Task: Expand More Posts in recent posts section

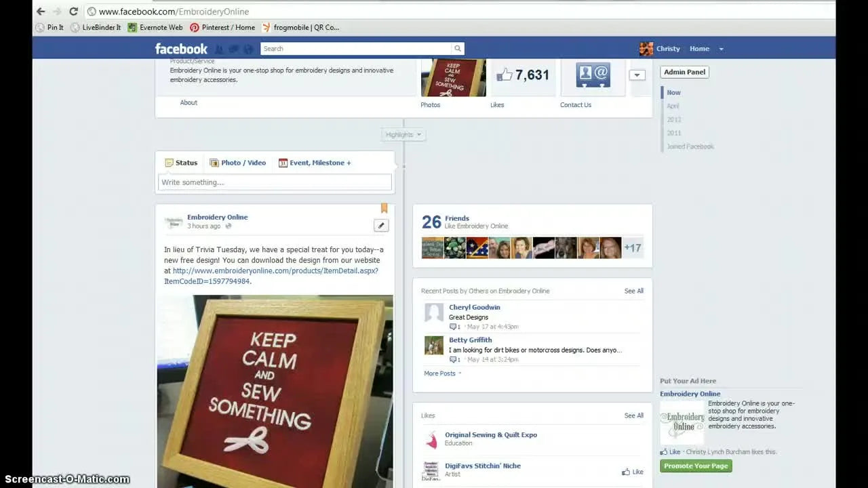Action: pos(439,373)
